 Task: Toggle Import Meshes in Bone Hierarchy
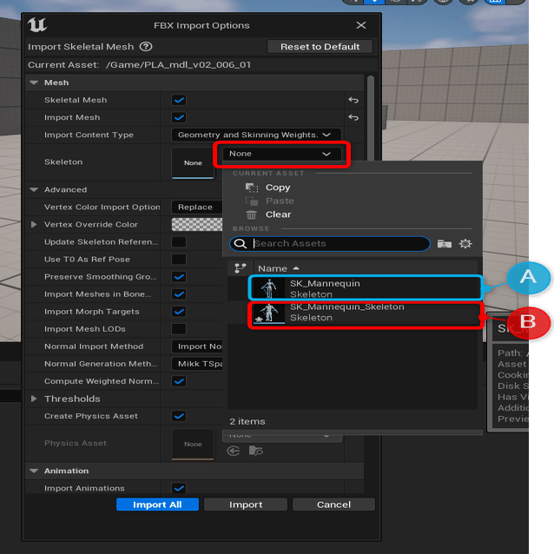click(x=179, y=294)
